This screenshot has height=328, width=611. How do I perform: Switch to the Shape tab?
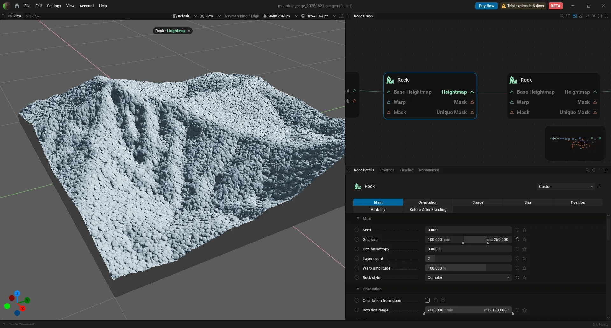coord(478,202)
